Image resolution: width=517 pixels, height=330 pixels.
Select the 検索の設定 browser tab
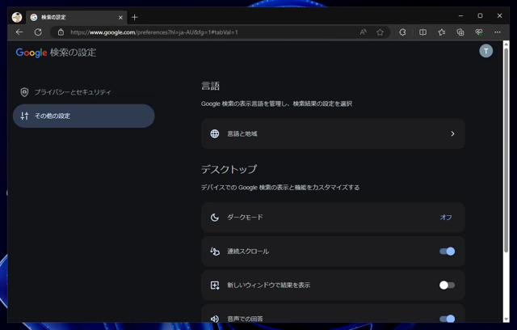[77, 17]
